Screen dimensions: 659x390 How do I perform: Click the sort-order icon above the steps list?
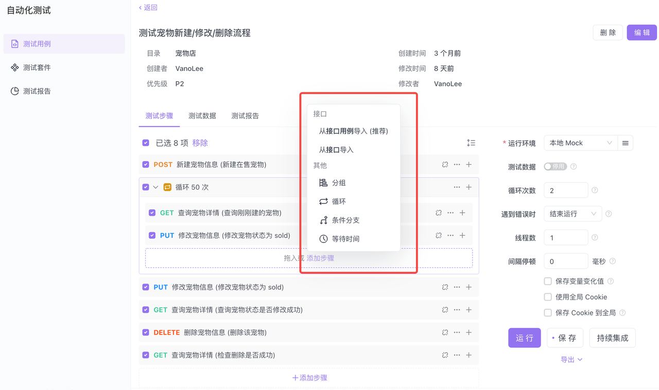point(471,143)
